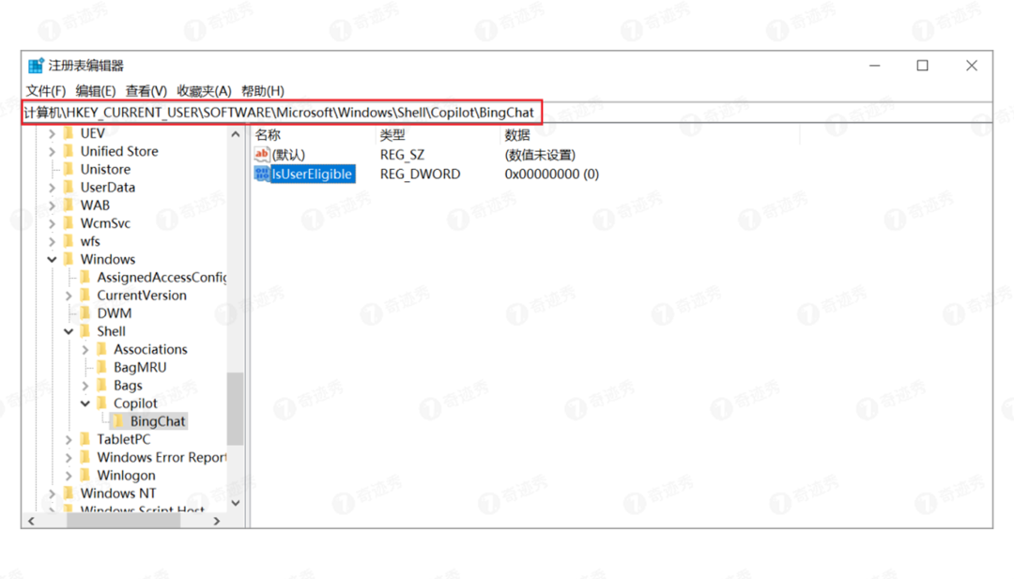Screen dimensions: 1014x579
Task: Maximize the Registry Editor window
Action: [x=923, y=66]
